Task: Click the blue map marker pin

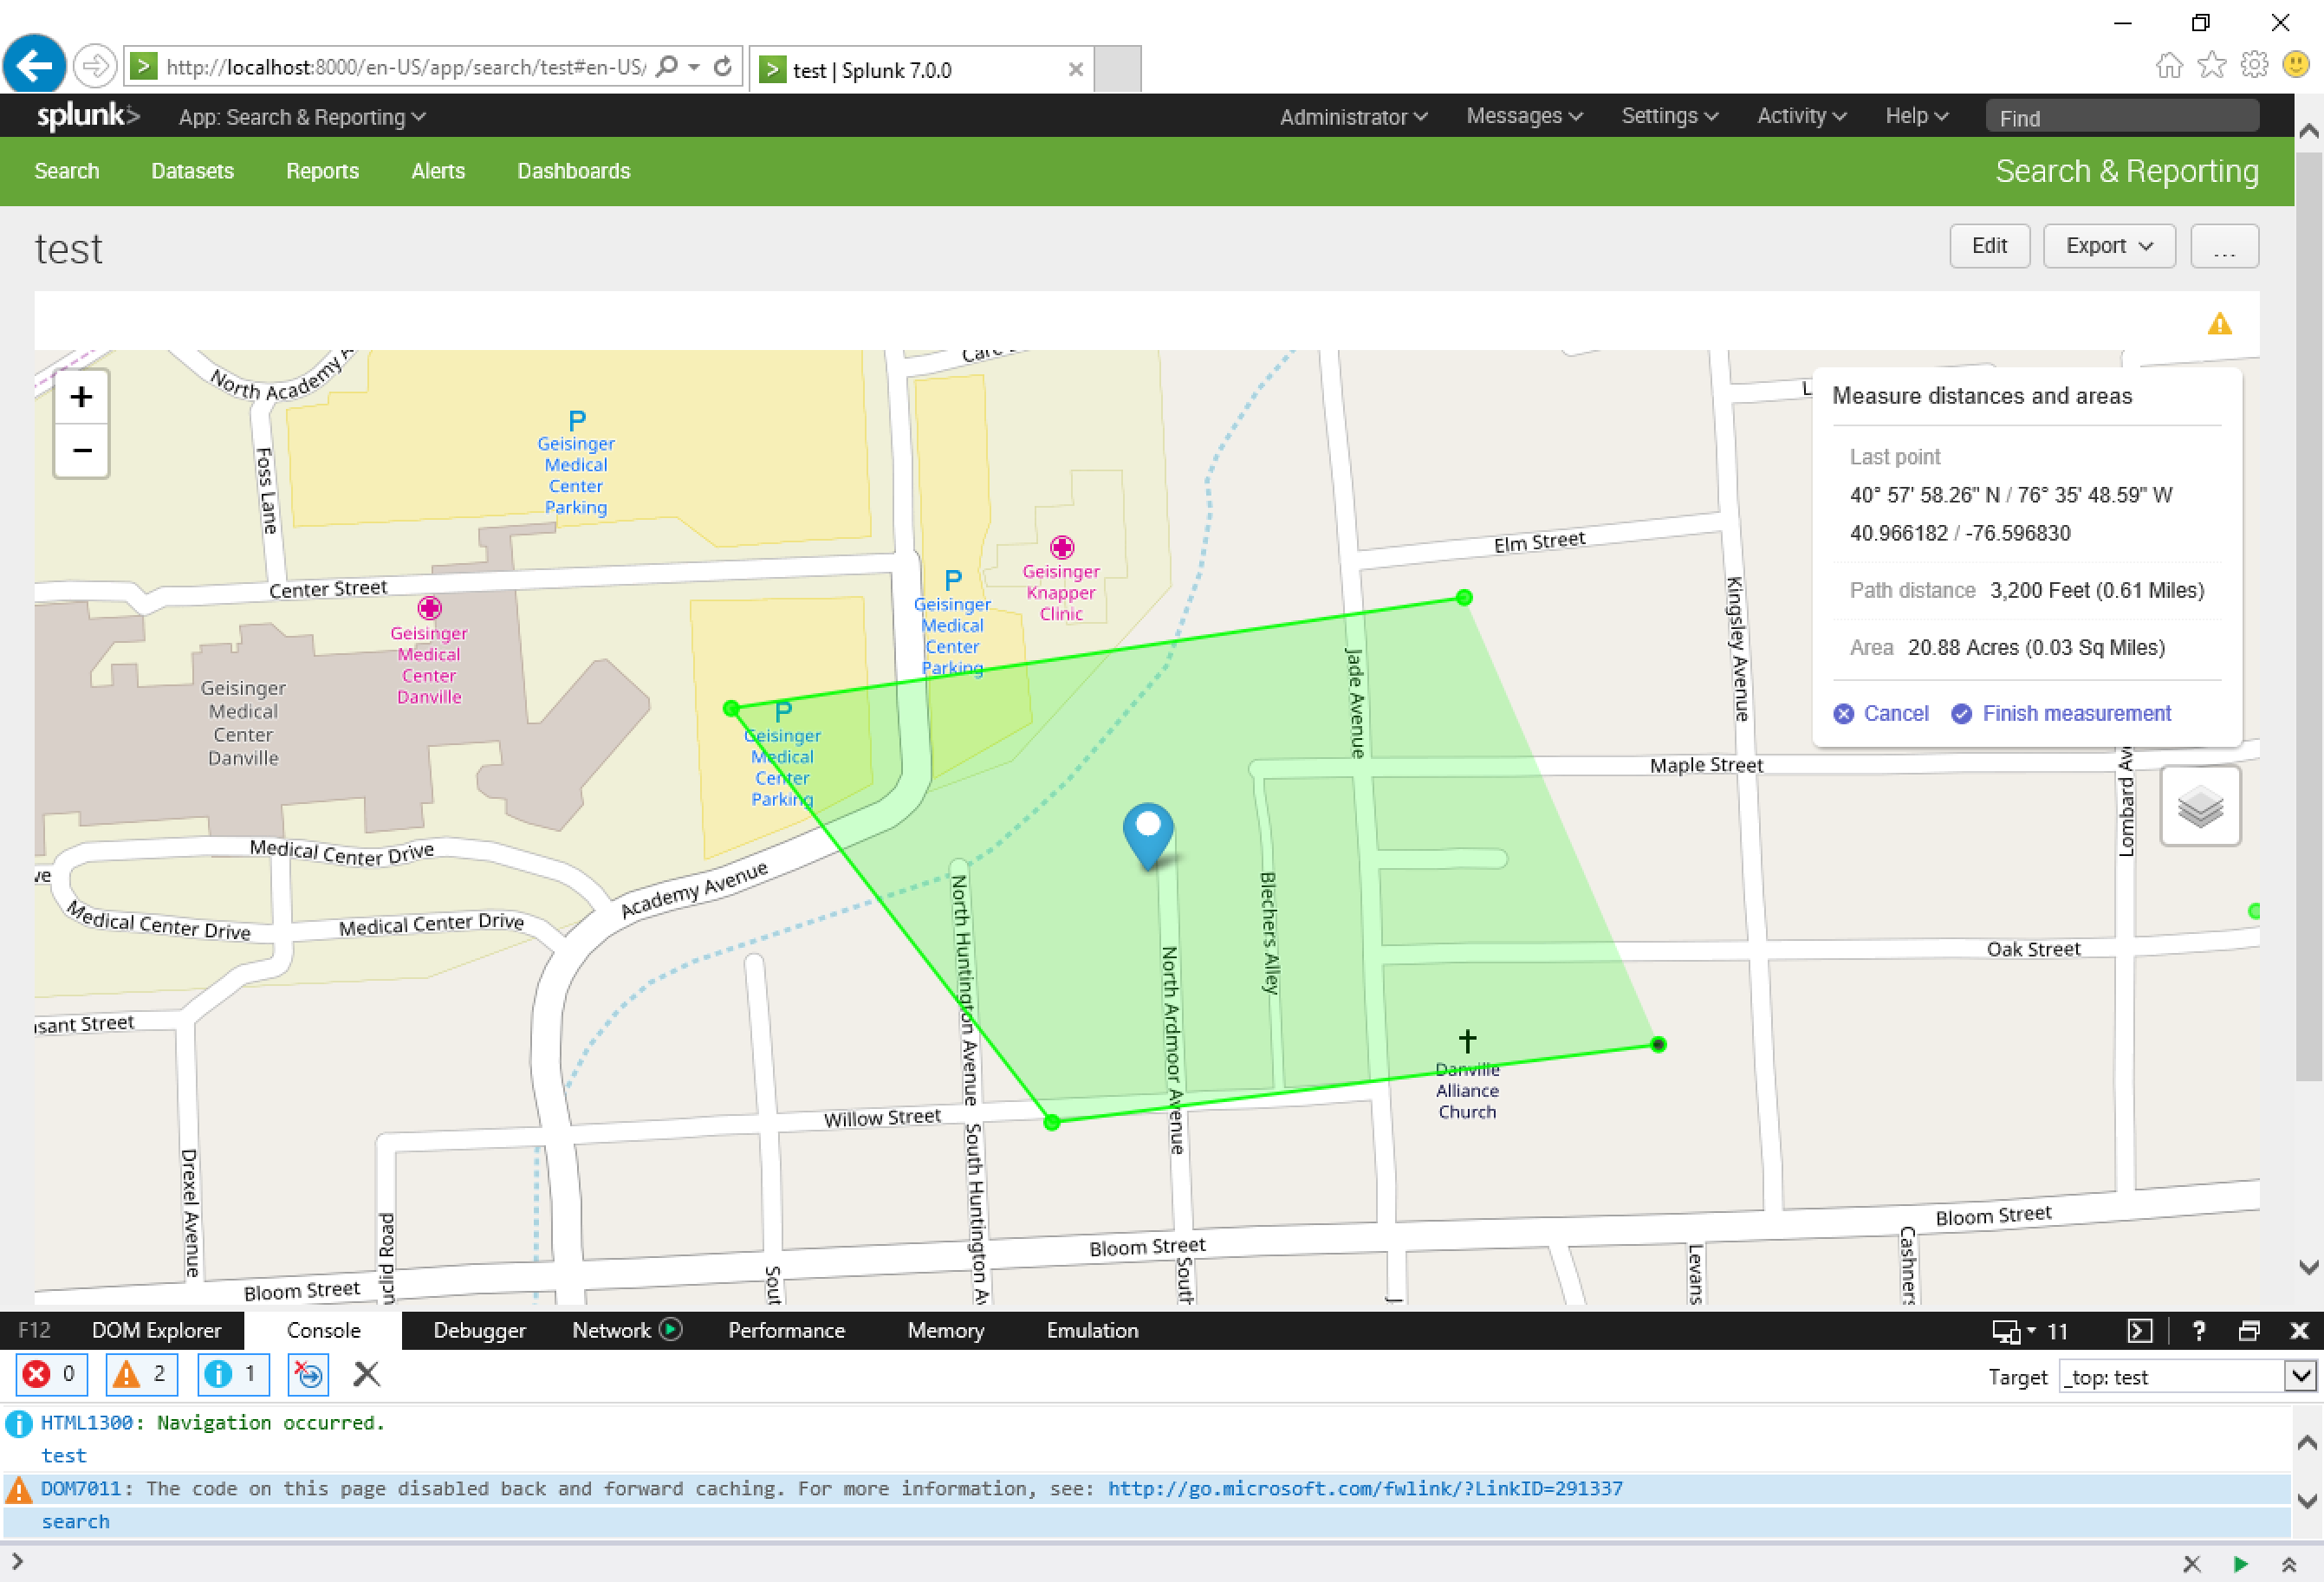Action: click(x=1148, y=835)
